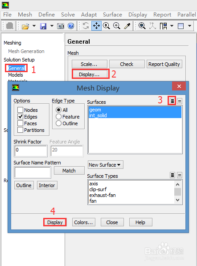Select Mesh Generation in the tree
The image size is (197, 266).
click(x=26, y=51)
